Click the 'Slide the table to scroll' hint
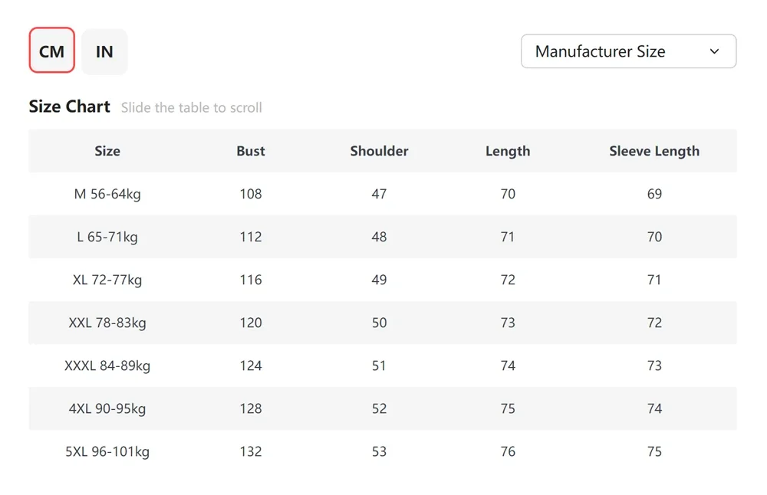Image resolution: width=767 pixels, height=495 pixels. click(191, 108)
